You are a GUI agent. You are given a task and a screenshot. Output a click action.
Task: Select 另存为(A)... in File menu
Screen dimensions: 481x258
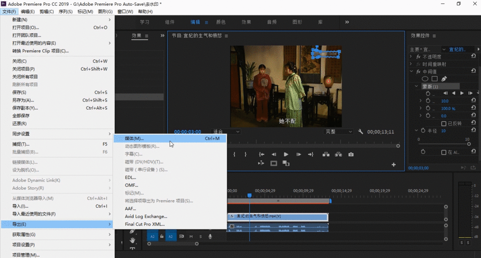tap(57, 100)
